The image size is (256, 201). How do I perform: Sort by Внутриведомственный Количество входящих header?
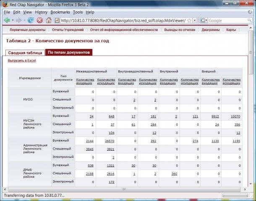point(127,81)
